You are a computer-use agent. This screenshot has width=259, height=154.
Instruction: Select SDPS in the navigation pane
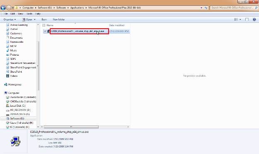(x=13, y=59)
